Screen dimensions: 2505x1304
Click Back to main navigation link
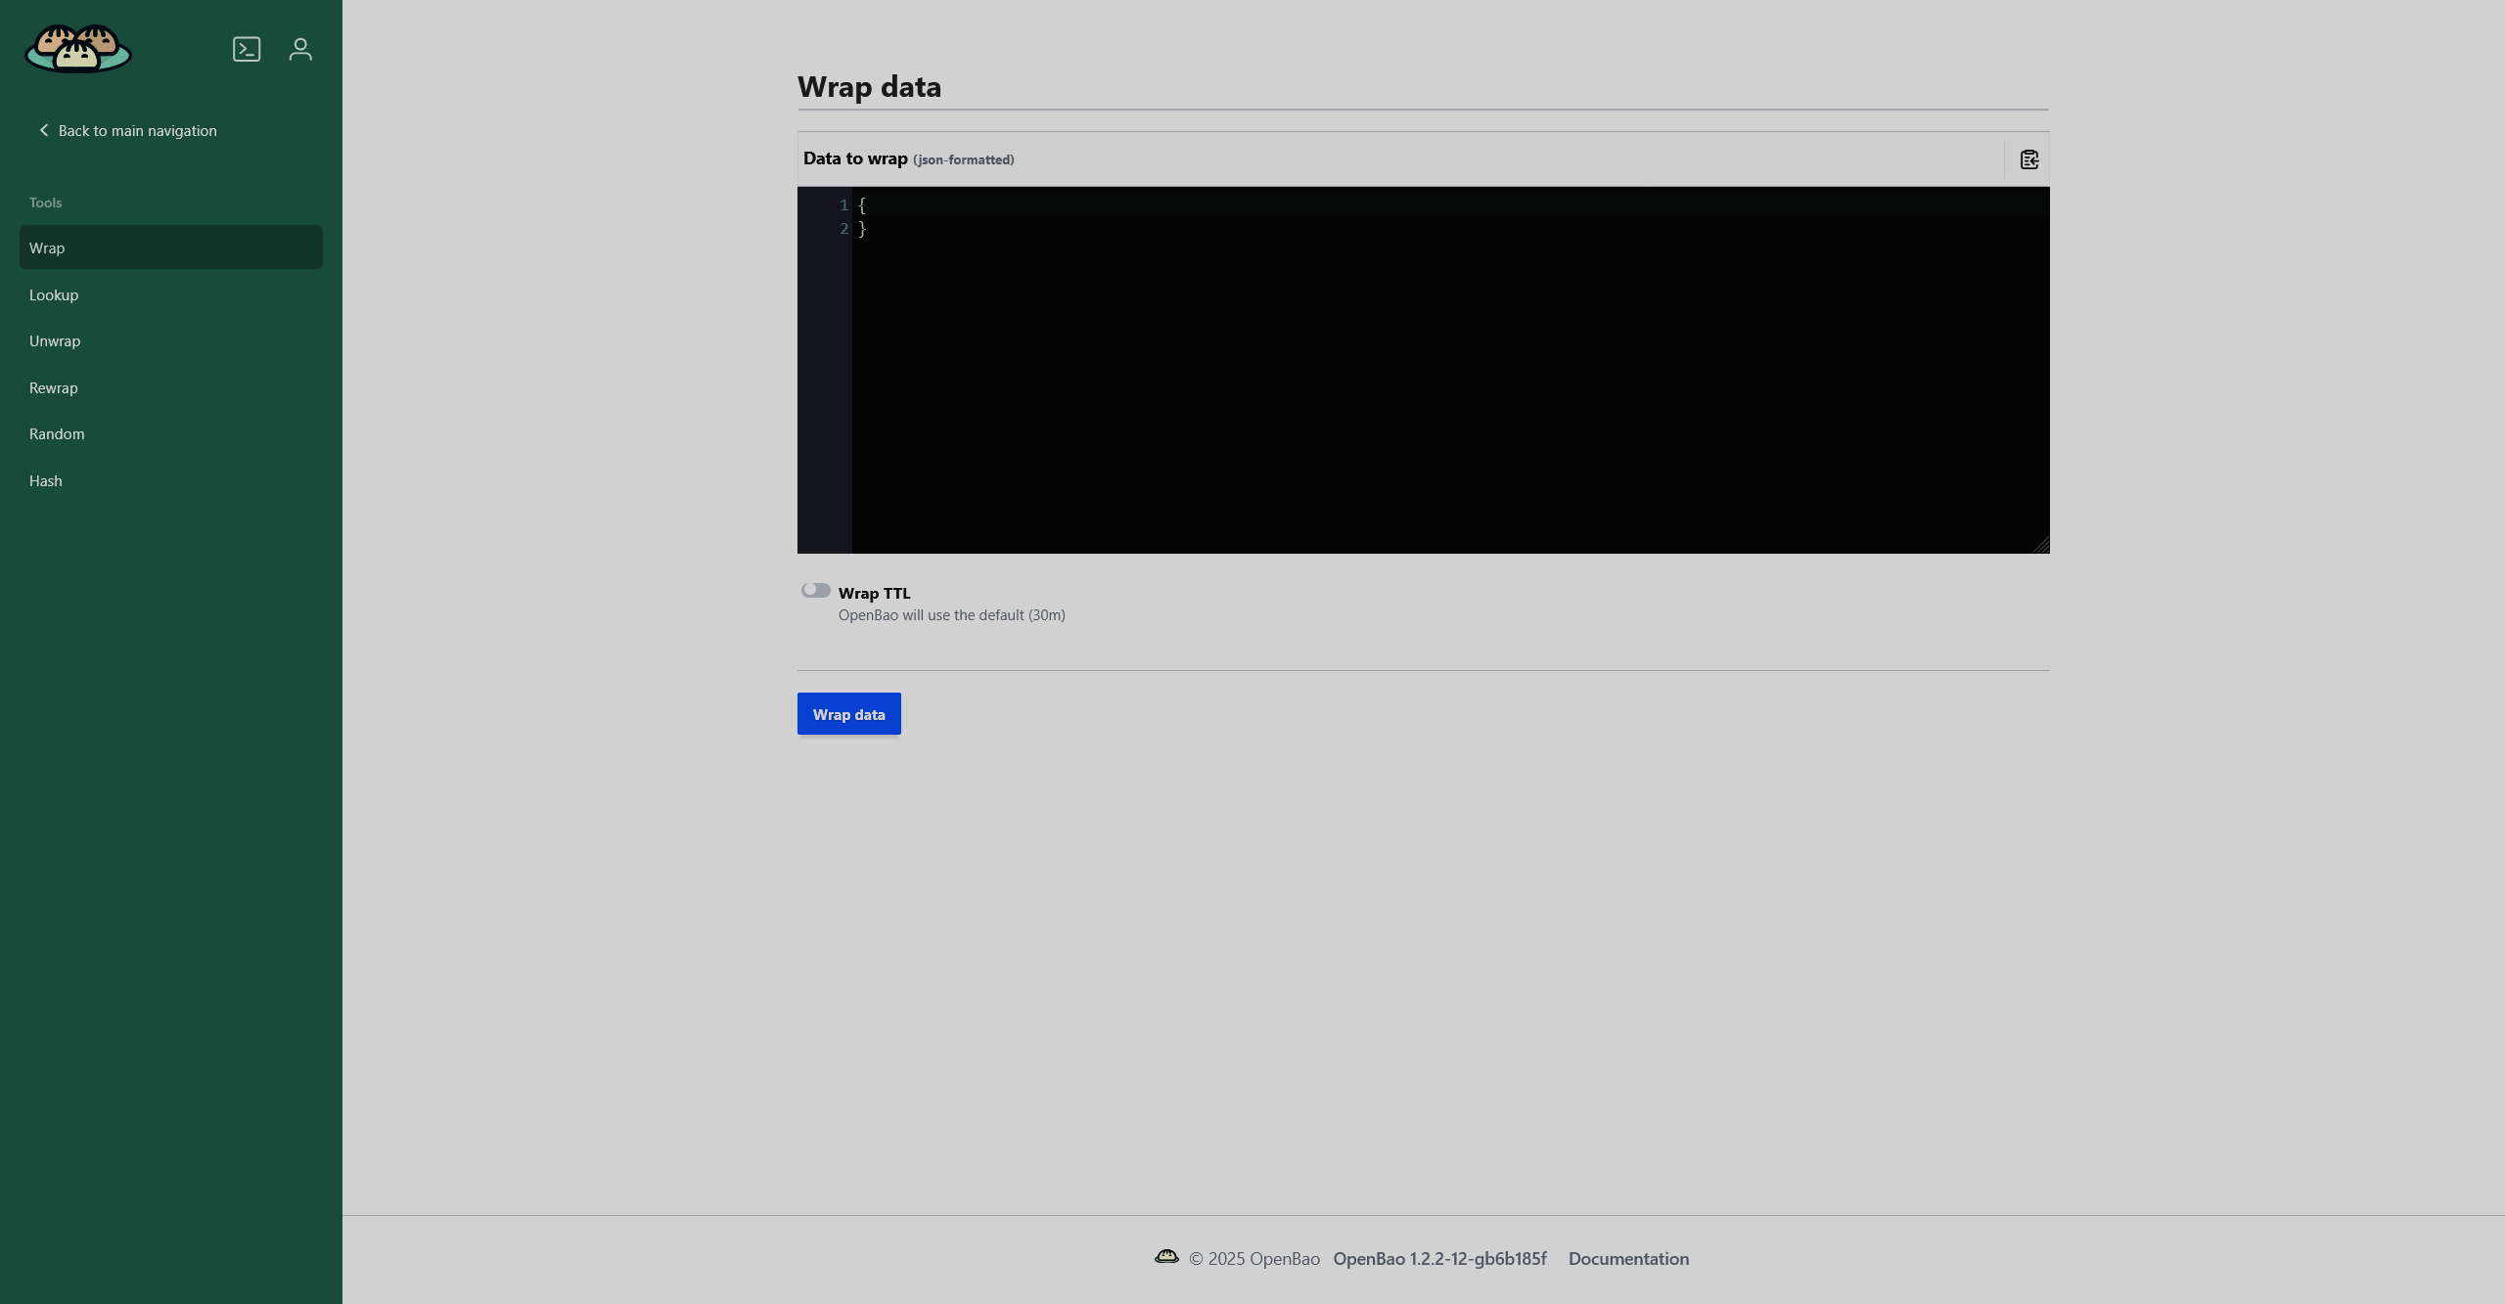[137, 130]
